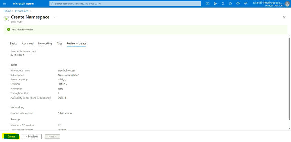Select the namespace value eventhubfortest
This screenshot has height=142, width=291.
point(66,70)
